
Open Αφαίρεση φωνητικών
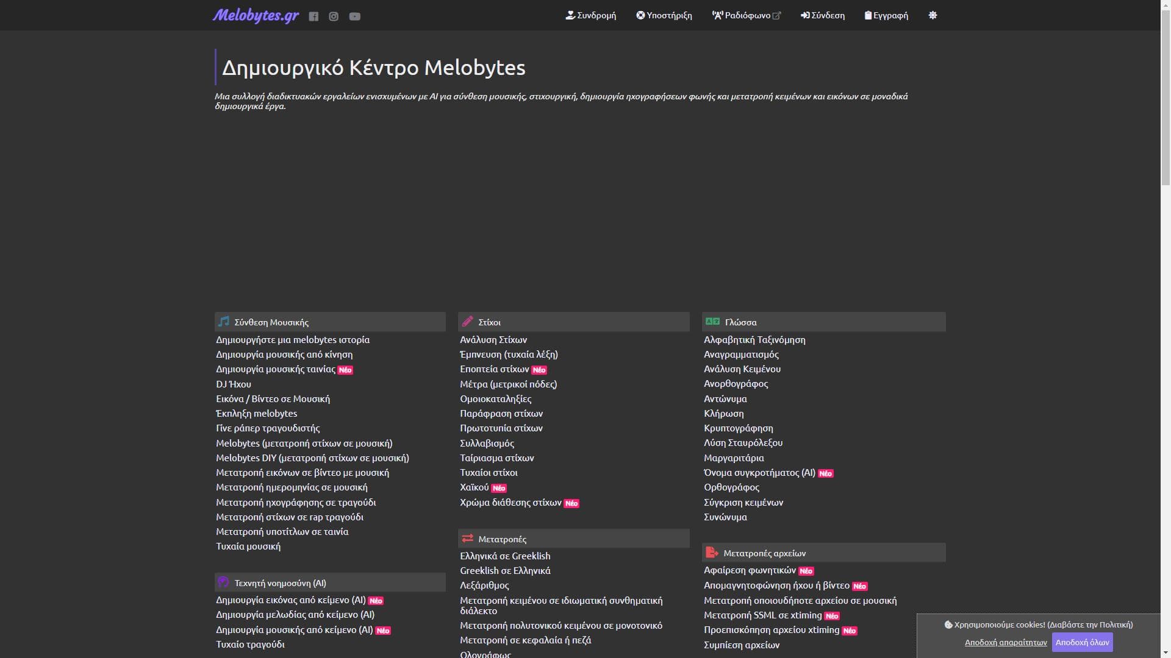(x=750, y=570)
